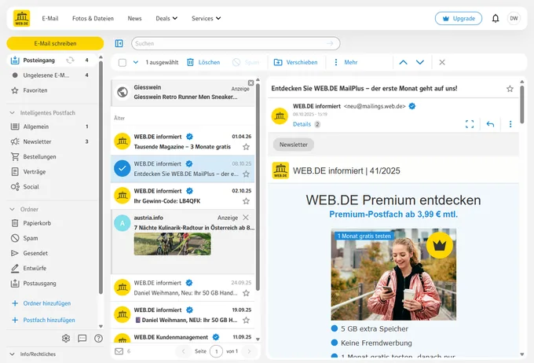Toggle the select-all checkbox in toolbar
The image size is (534, 363).
pyautogui.click(x=123, y=62)
